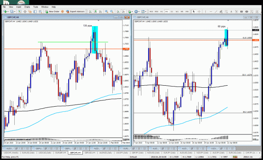The width and height of the screenshot is (263, 160).
Task: Open the Help menu
Action: 53,7
